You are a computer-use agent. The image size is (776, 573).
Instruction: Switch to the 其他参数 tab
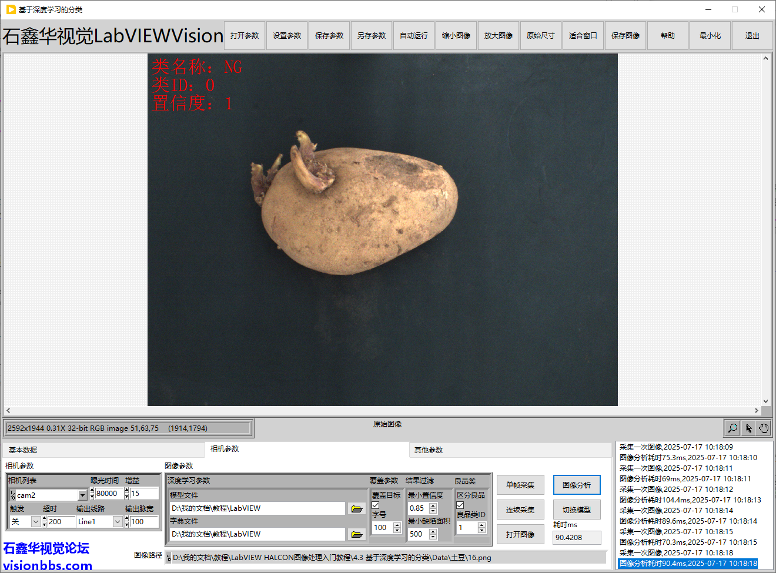click(x=429, y=450)
